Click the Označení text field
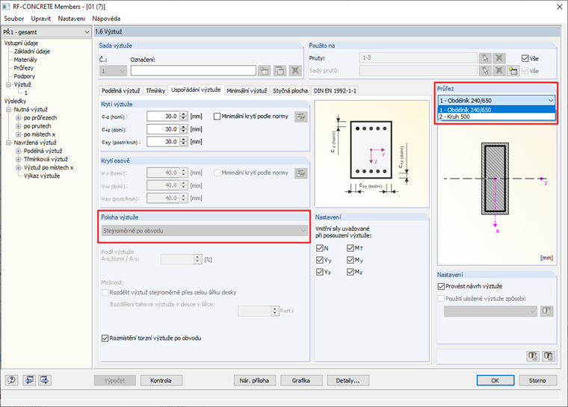568x407 pixels. tap(194, 71)
